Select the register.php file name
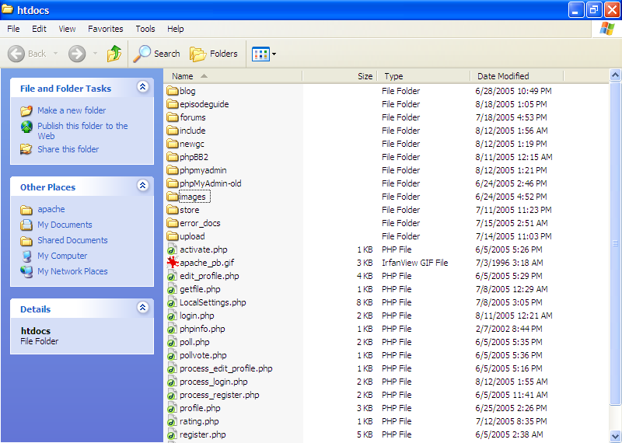The width and height of the screenshot is (622, 443). coord(202,434)
